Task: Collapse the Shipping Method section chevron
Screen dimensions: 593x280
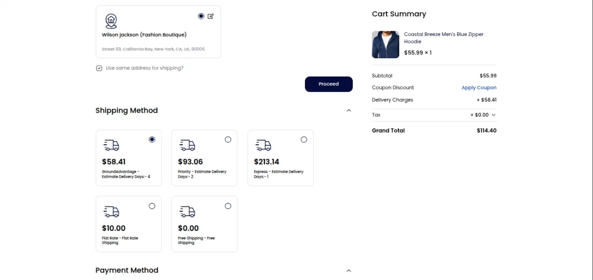Action: tap(349, 111)
